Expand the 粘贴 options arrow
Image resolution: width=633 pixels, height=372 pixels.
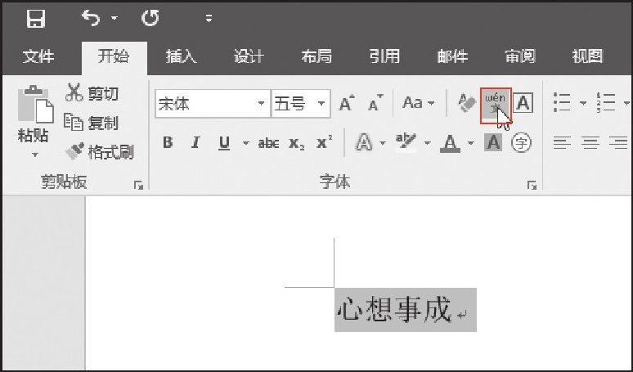[35, 155]
